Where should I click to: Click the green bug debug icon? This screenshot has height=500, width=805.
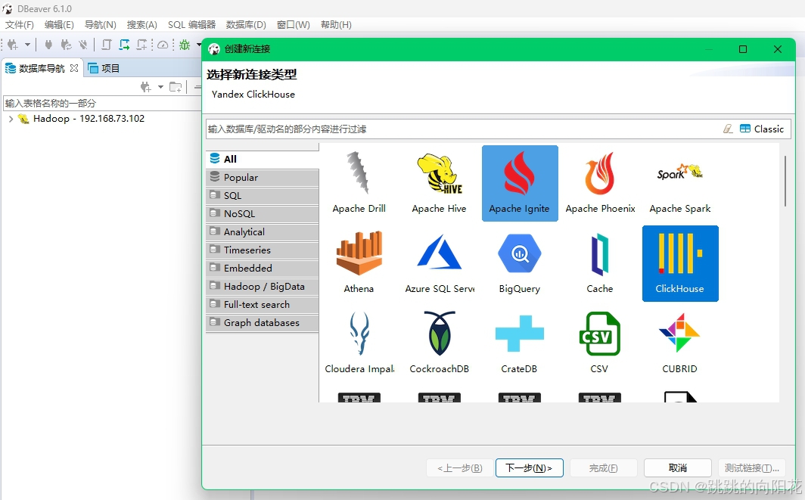pos(185,45)
